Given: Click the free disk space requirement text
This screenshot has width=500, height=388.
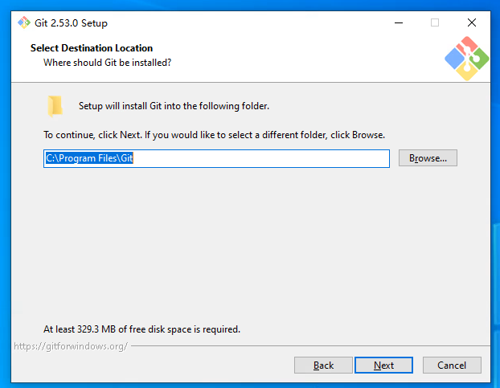Looking at the screenshot, I should 141,329.
